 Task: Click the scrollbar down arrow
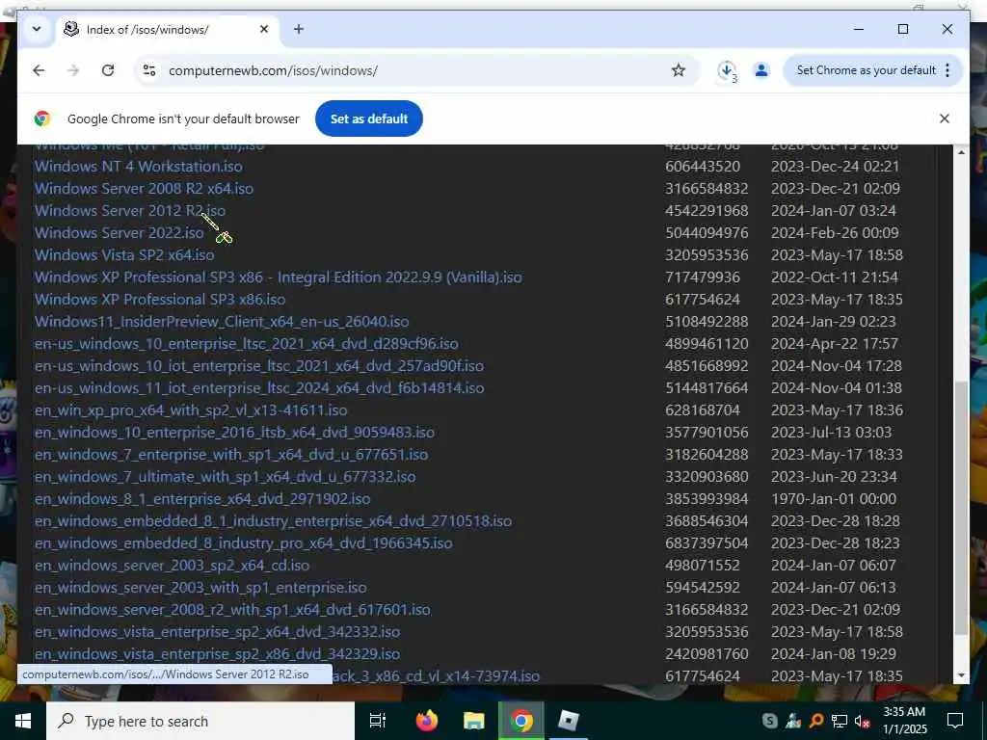[961, 675]
